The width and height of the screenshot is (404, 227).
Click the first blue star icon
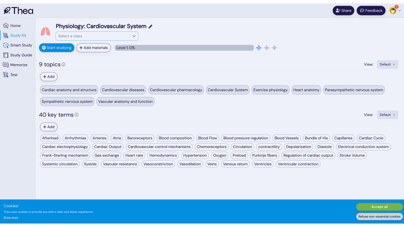click(x=259, y=48)
